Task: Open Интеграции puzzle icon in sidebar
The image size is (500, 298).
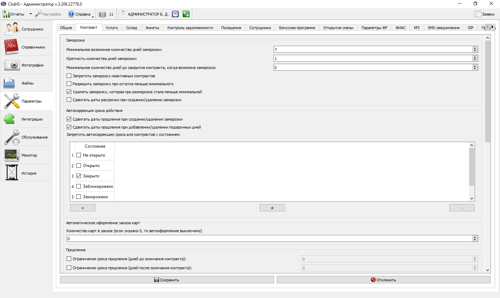Action: point(10,119)
